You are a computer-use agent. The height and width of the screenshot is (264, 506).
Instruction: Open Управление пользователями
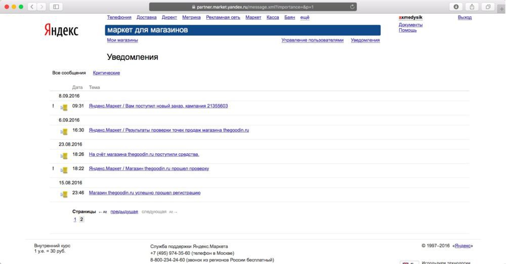pyautogui.click(x=312, y=40)
